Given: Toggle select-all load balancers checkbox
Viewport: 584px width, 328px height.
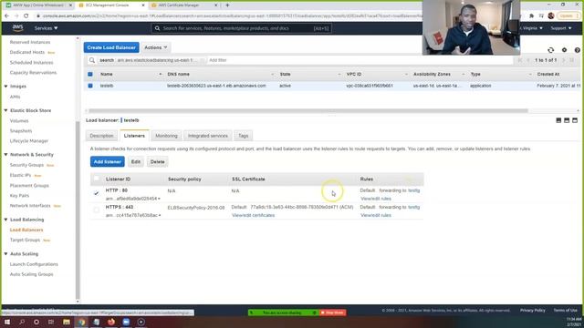Looking at the screenshot, I should (90, 75).
